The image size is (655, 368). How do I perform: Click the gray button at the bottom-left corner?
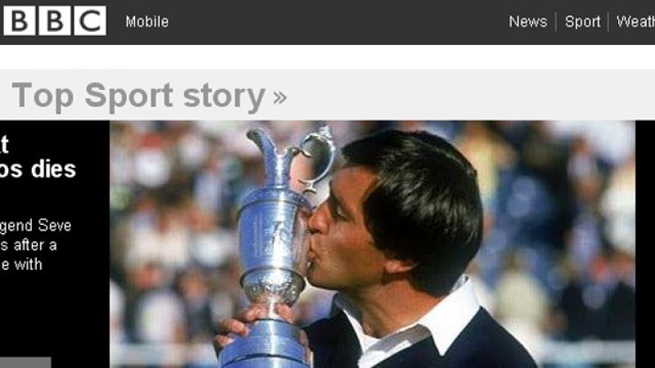pos(25,362)
